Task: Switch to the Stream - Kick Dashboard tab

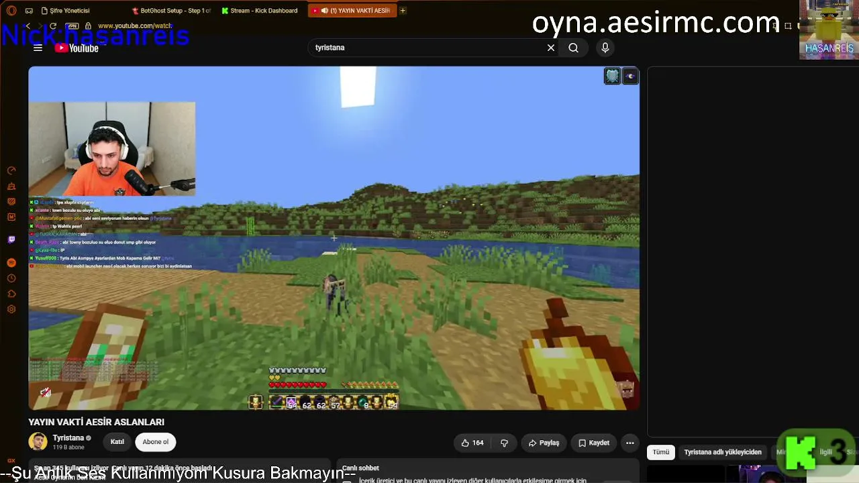Action: click(260, 11)
